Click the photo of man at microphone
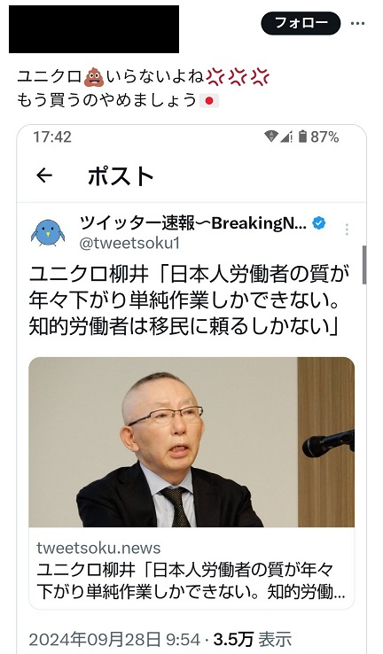Screen dimensions: 383x654 191,442
